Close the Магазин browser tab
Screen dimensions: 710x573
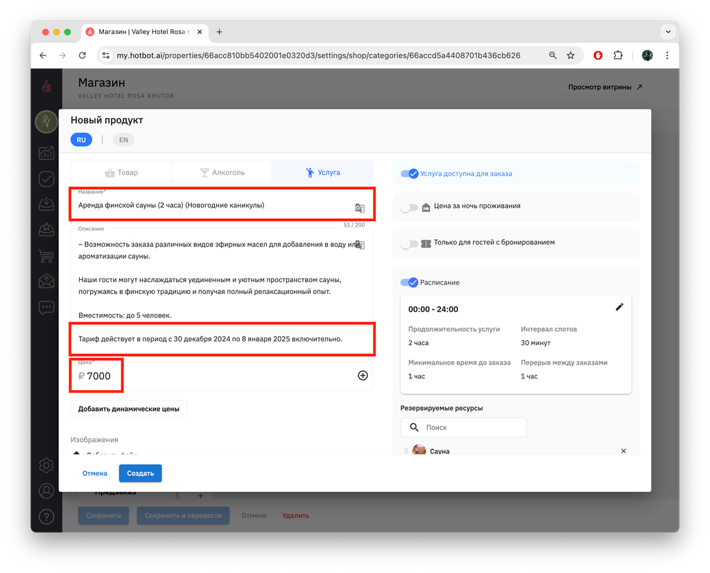(x=200, y=32)
